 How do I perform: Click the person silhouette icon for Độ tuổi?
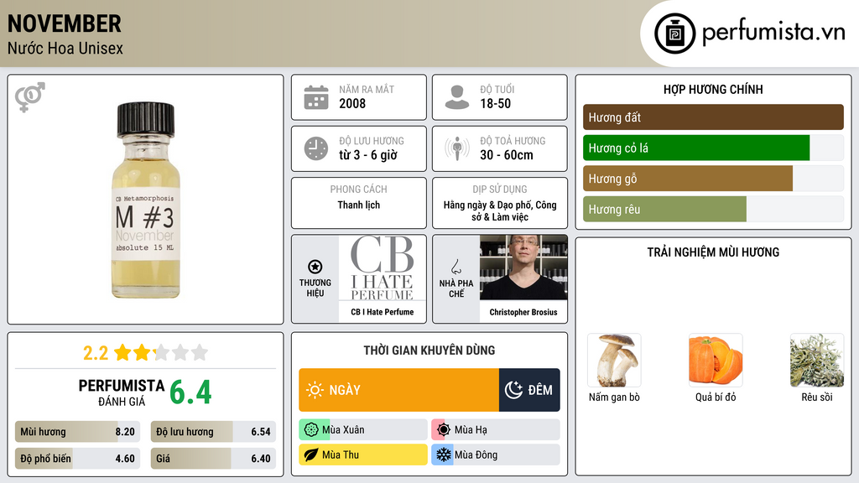(x=457, y=97)
